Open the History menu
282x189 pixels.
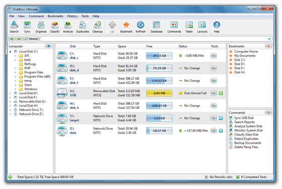click(73, 16)
